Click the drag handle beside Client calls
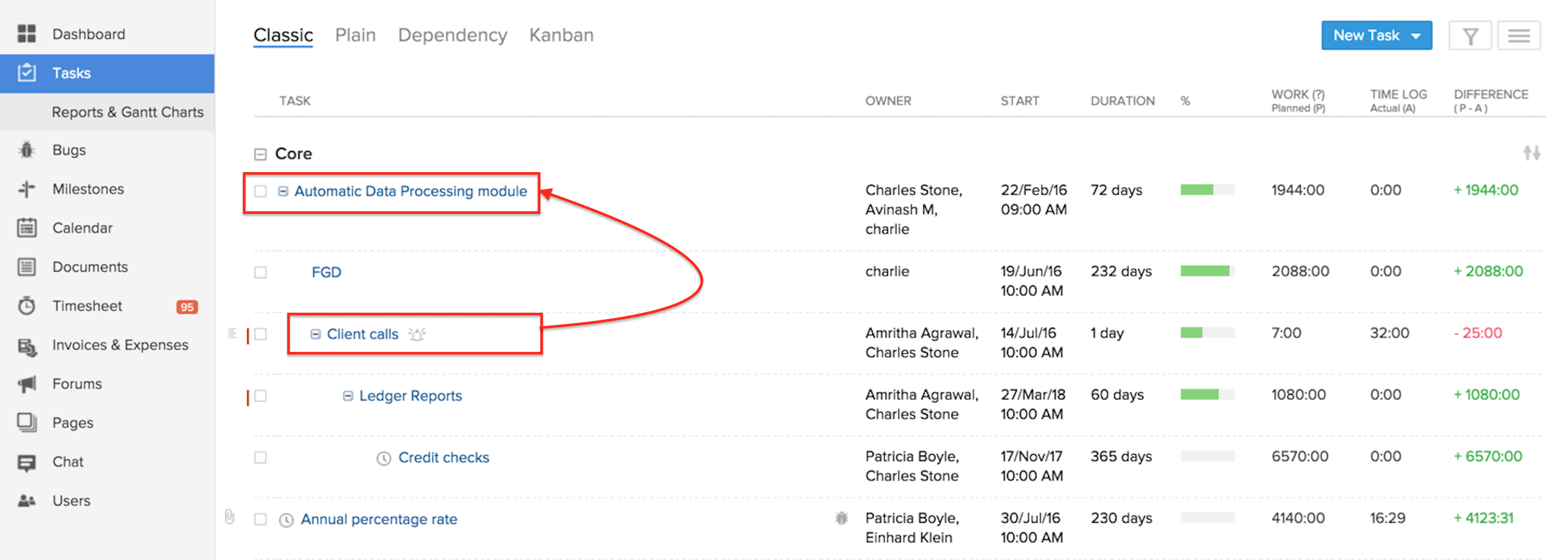 pyautogui.click(x=232, y=333)
